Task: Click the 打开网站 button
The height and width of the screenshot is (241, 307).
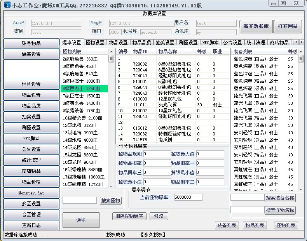Action: pos(288,27)
